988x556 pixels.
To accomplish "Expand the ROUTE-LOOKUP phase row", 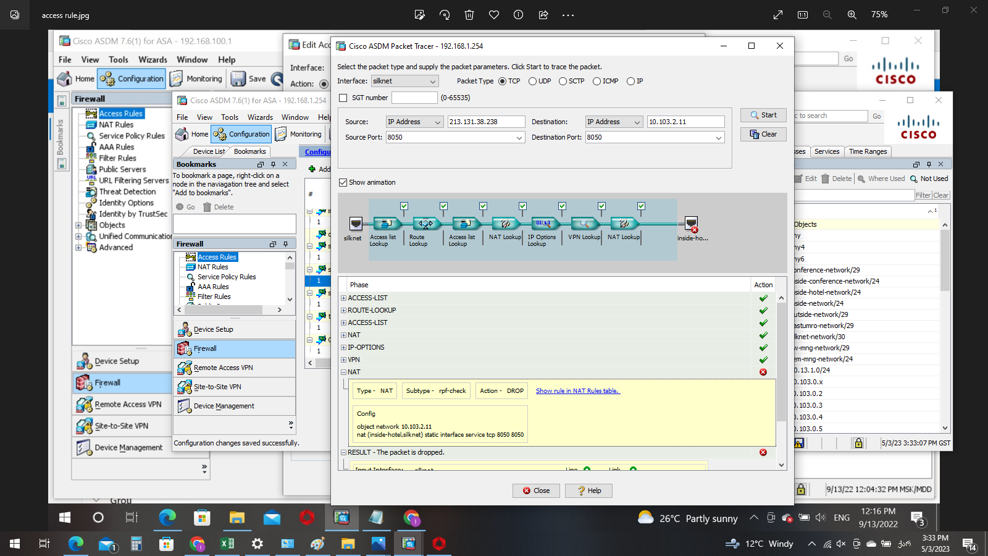I will click(344, 311).
